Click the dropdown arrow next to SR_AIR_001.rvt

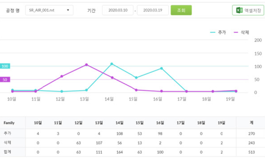68,10
